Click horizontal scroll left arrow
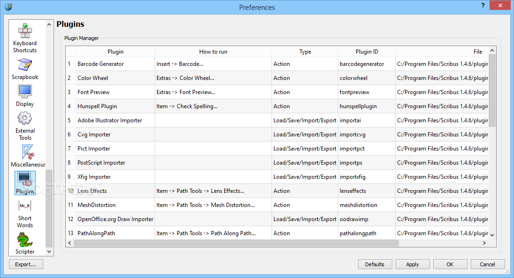 click(x=70, y=243)
